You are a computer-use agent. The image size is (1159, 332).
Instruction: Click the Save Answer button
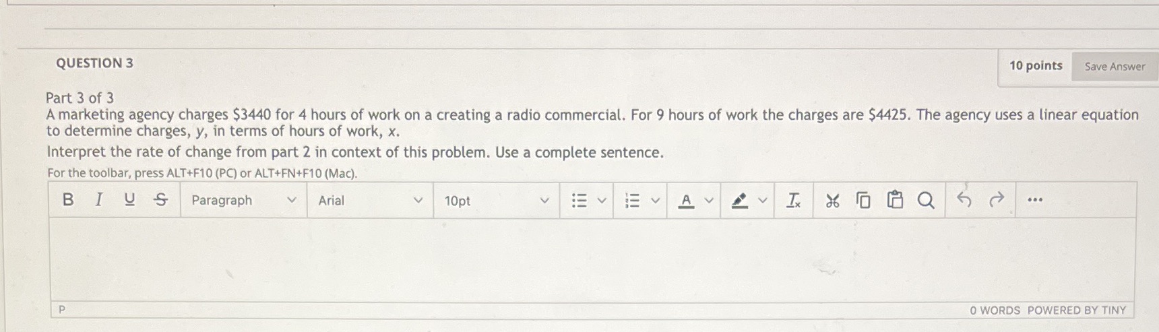(x=1115, y=66)
